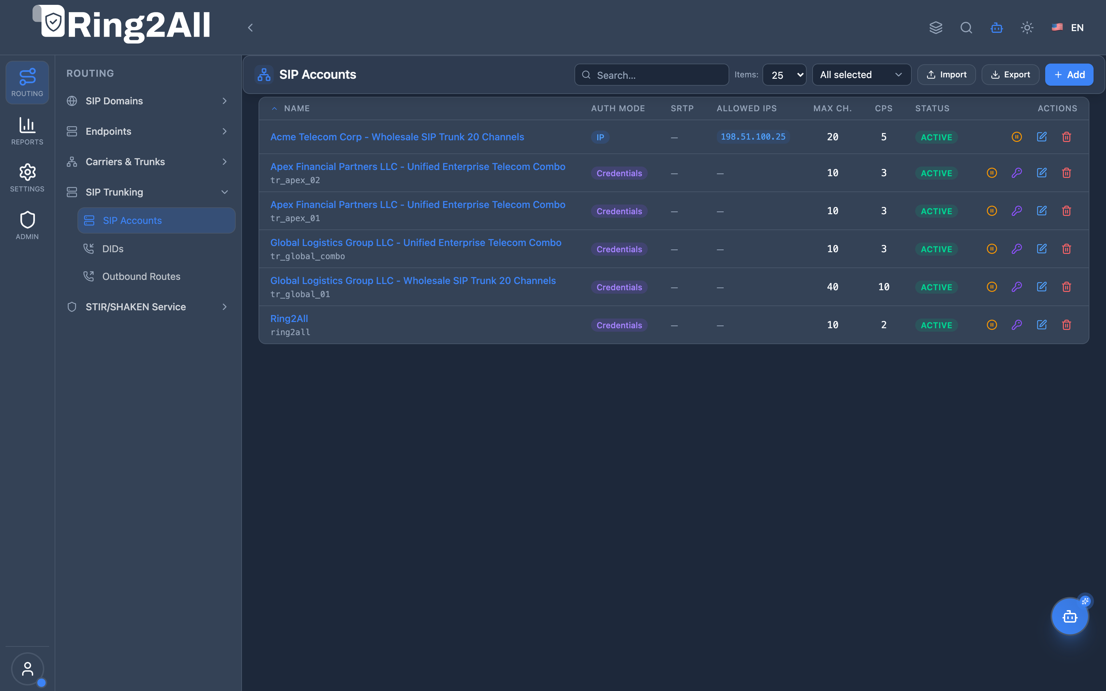The width and height of the screenshot is (1106, 691).
Task: Open the Ring2All account link
Action: click(x=289, y=319)
